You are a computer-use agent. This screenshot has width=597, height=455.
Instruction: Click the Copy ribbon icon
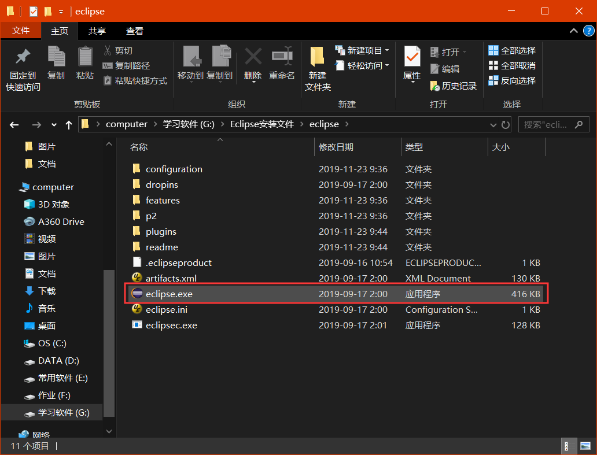(56, 63)
